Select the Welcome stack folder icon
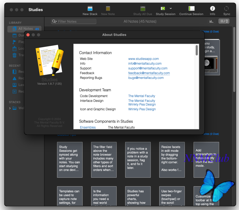Screen dimensions: 239x210 (15, 108)
